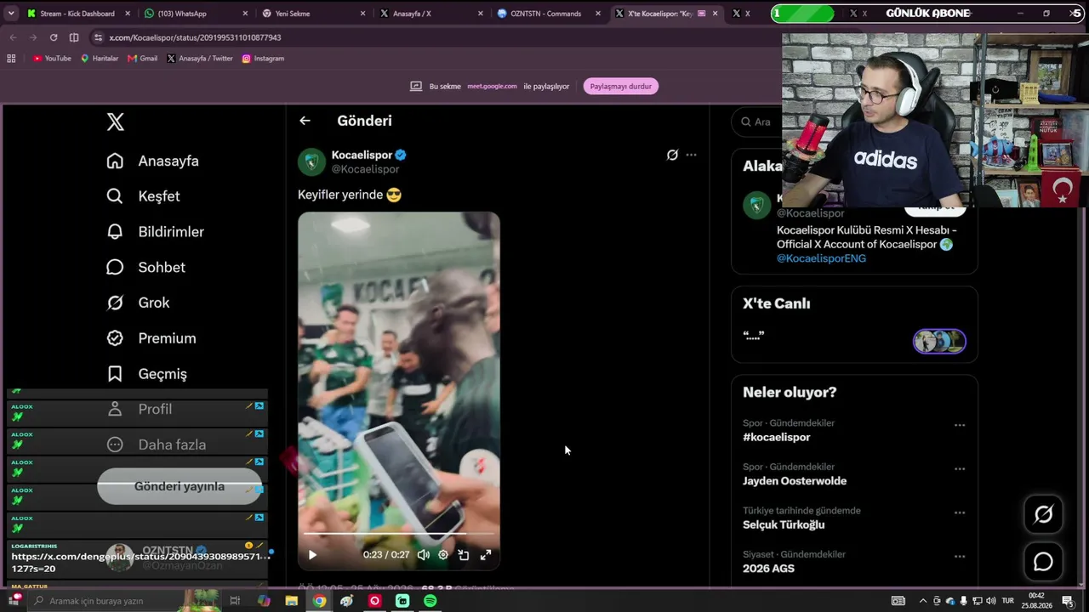Show hidden system tray icons
This screenshot has width=1089, height=612.
pos(923,601)
